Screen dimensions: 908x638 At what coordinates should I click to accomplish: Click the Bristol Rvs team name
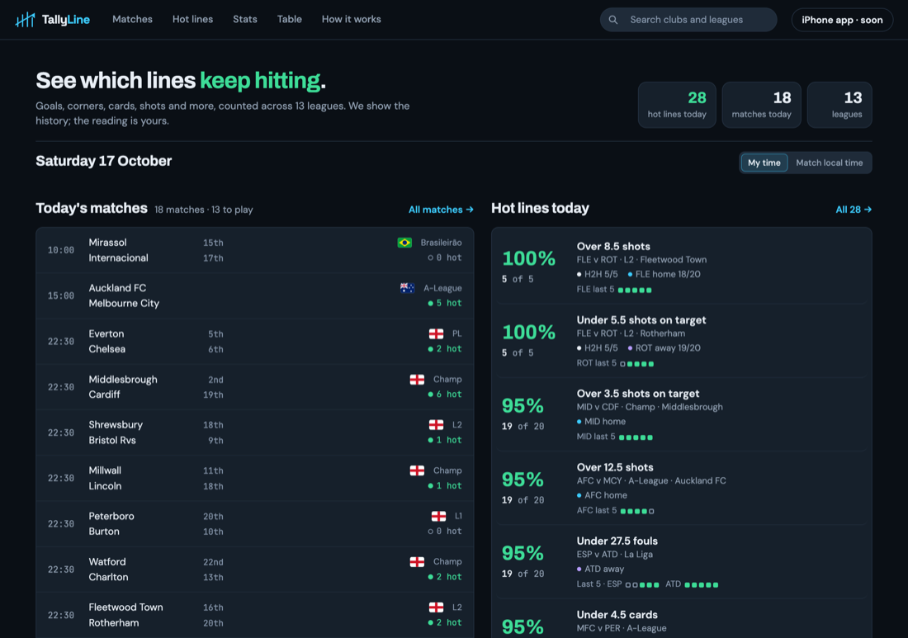click(112, 440)
